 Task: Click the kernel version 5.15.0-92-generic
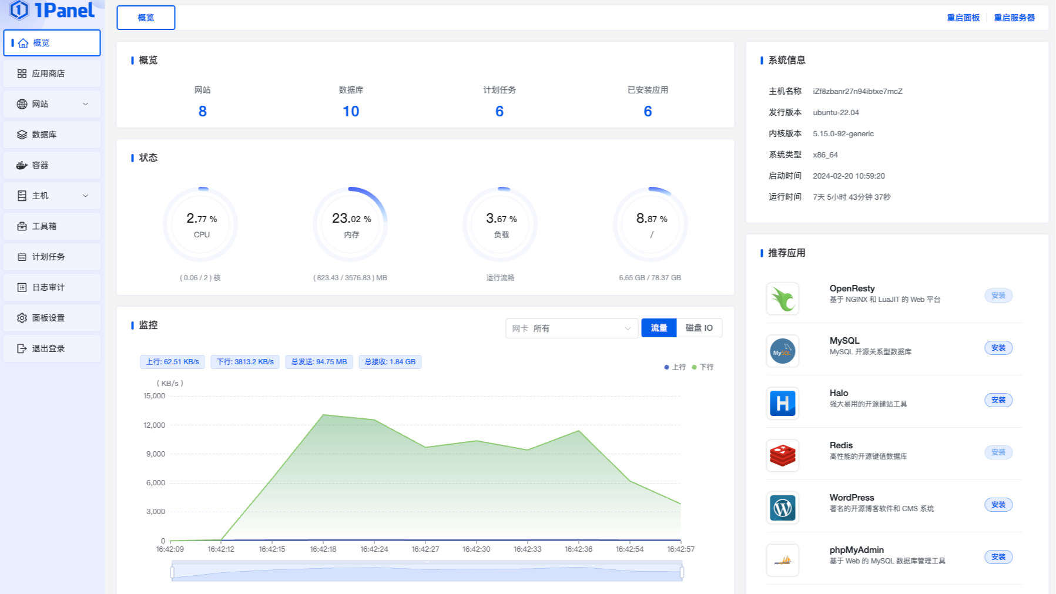[843, 134]
